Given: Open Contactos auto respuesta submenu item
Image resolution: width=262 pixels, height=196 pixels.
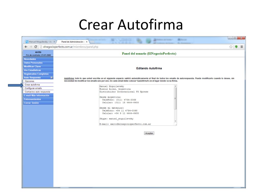Looking at the screenshot, I should (x=38, y=92).
